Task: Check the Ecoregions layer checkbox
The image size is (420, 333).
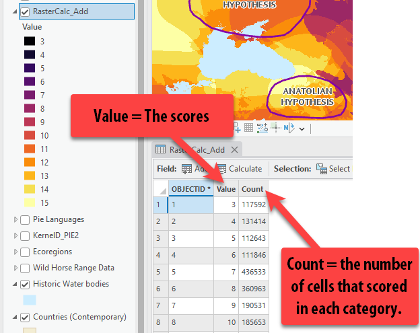Action: point(25,252)
